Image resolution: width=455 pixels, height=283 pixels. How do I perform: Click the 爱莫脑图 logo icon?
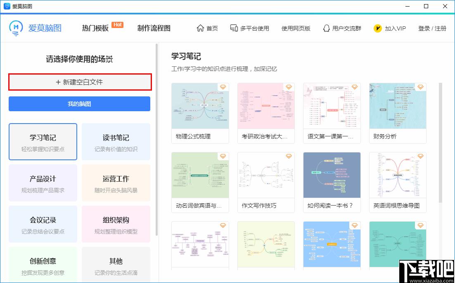pyautogui.click(x=16, y=28)
